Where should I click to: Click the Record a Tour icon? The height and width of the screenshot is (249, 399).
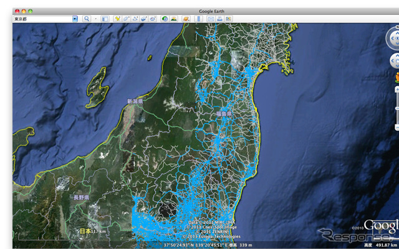[153, 19]
